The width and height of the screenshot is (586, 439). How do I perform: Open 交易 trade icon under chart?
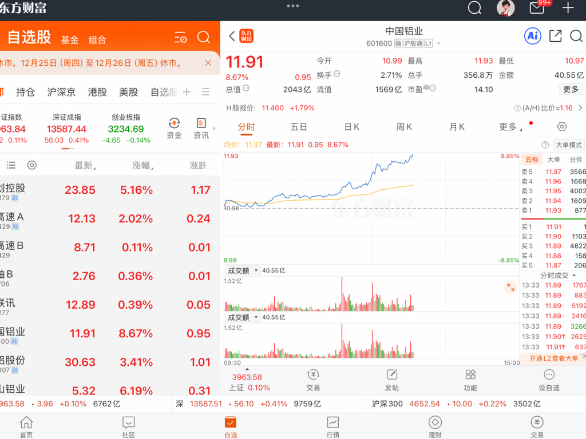tap(313, 380)
